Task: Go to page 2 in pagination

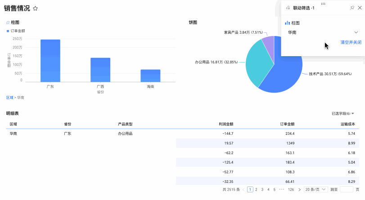Action: coord(256,190)
